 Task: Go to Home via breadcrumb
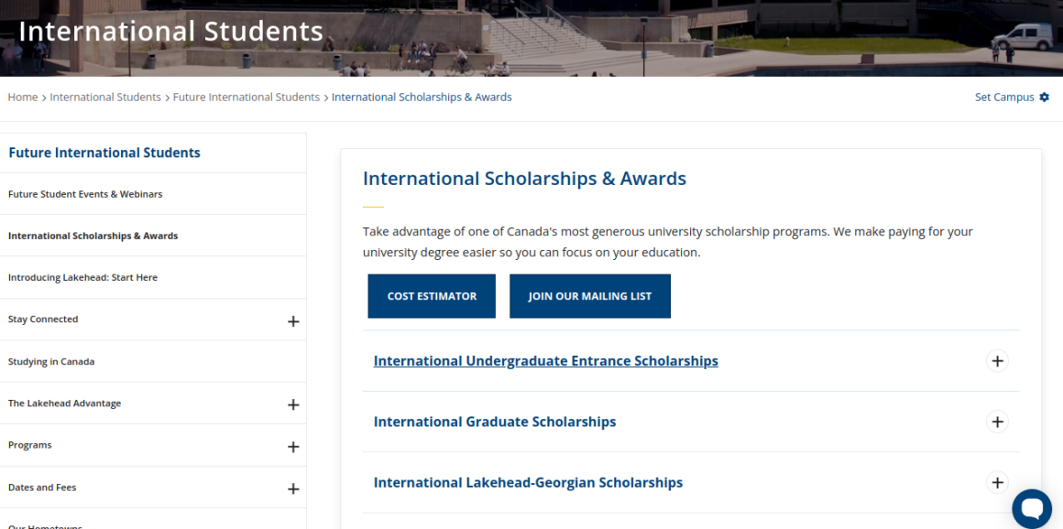22,97
